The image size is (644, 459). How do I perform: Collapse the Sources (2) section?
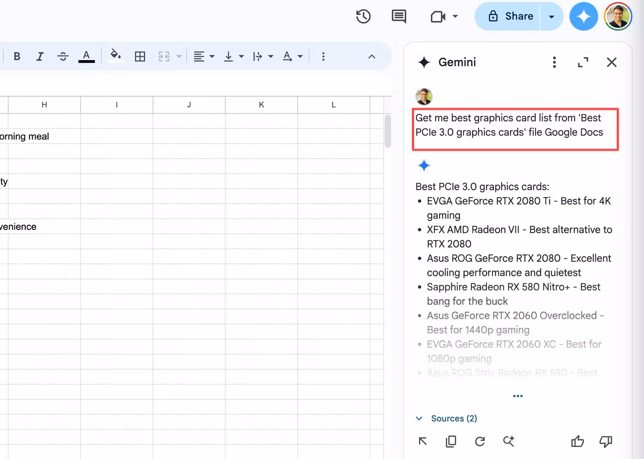click(x=419, y=418)
